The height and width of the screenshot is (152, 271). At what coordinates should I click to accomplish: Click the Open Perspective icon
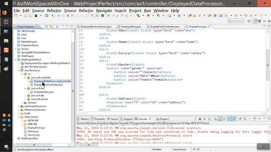pos(249,21)
